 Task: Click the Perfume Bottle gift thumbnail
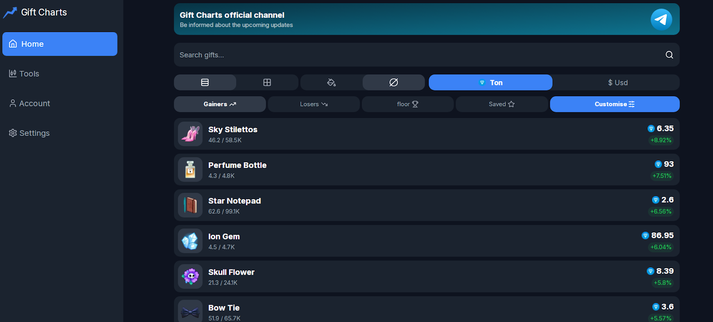190,170
